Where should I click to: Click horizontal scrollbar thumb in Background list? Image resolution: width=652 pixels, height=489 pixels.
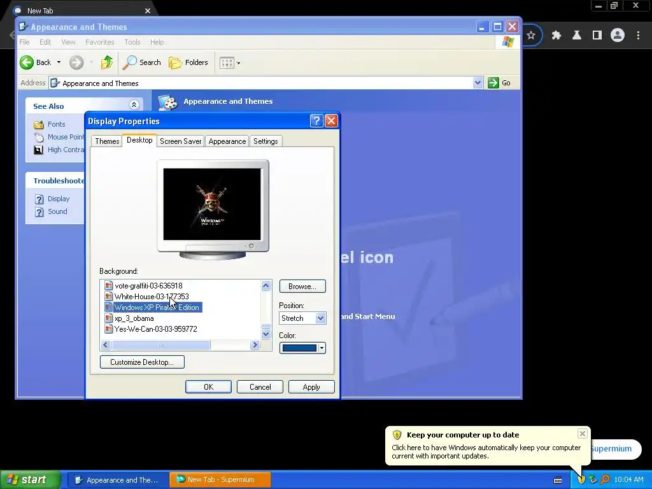pos(160,344)
